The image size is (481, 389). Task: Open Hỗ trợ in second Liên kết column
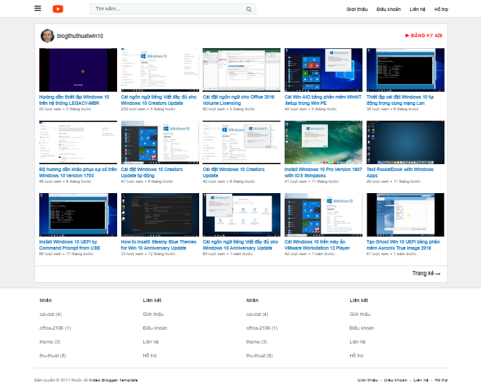[x=356, y=355]
